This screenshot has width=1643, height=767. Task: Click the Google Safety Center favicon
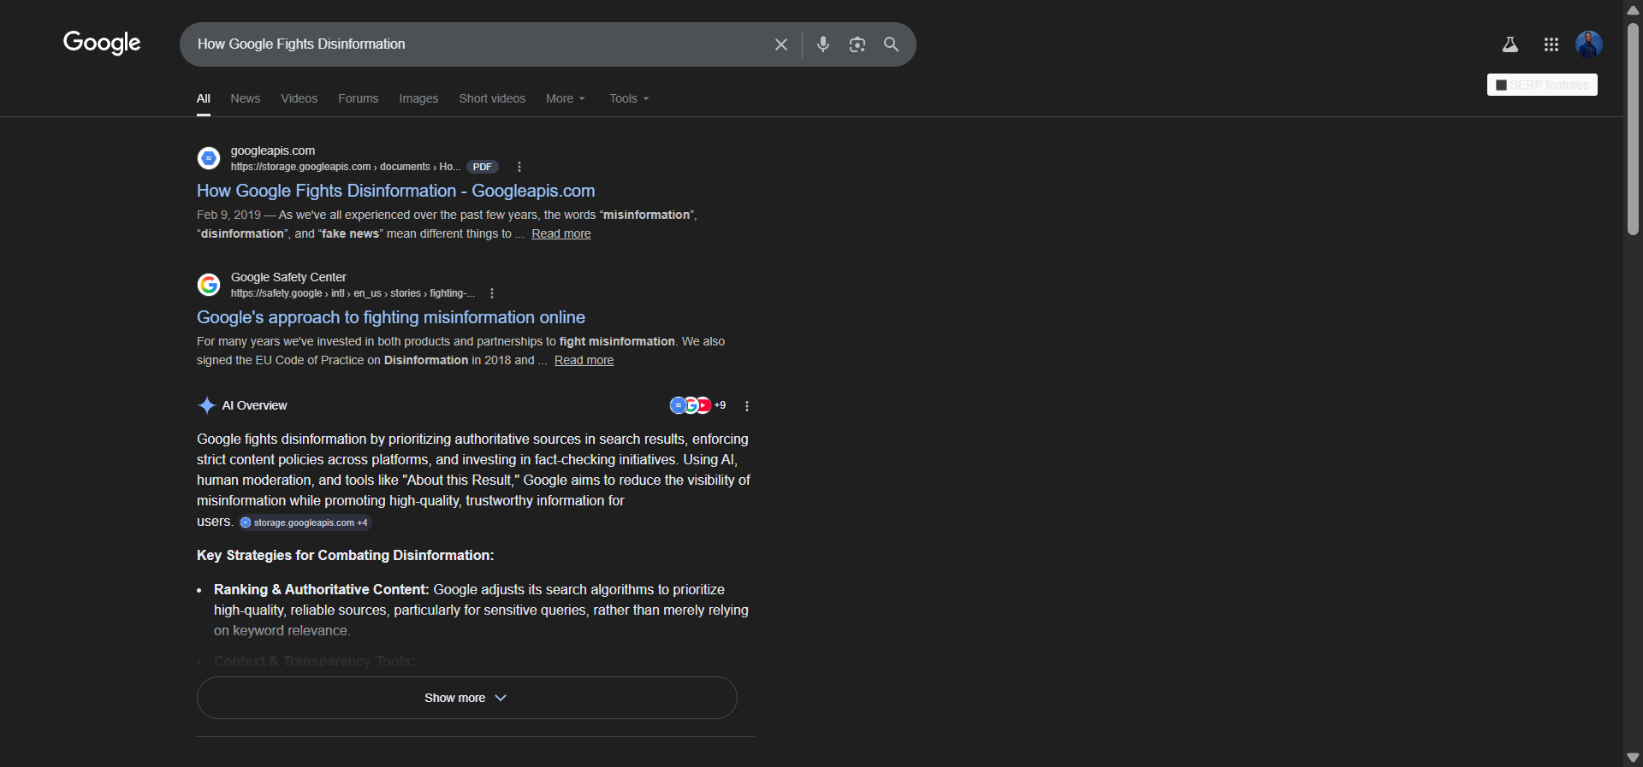pyautogui.click(x=209, y=285)
